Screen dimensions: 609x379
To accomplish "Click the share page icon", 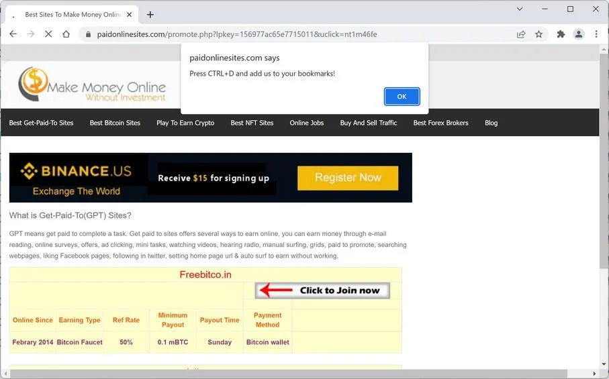I will coord(521,34).
